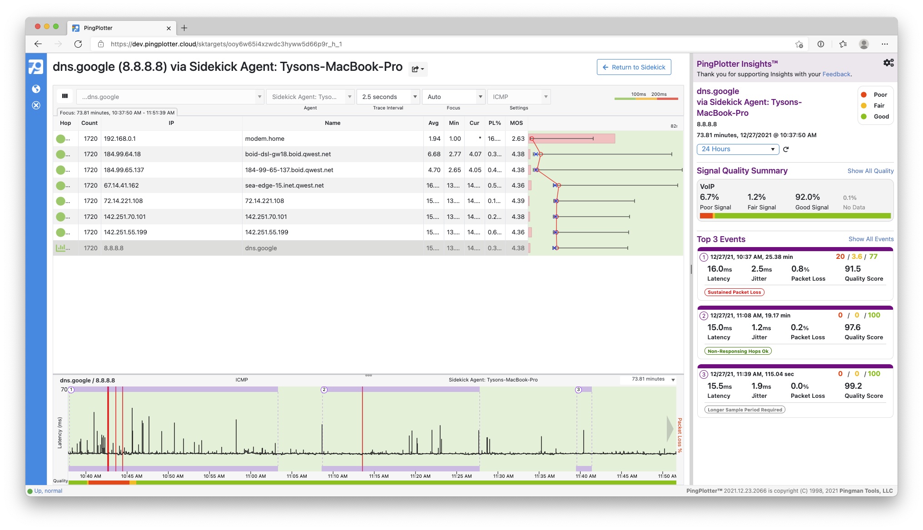Click the Up, normal status text
This screenshot has height=530, width=923.
coord(48,491)
